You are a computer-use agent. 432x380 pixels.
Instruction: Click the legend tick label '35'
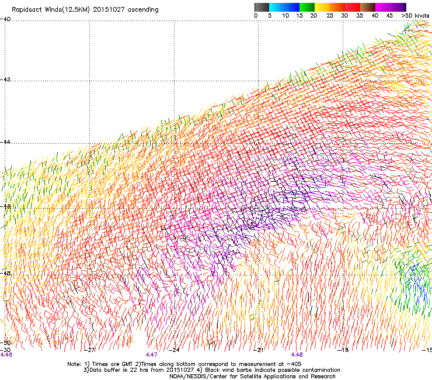pos(360,16)
